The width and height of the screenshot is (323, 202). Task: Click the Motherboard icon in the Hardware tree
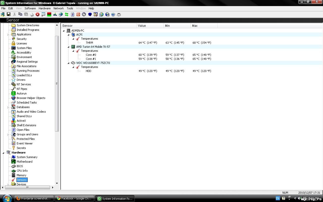click(14, 162)
